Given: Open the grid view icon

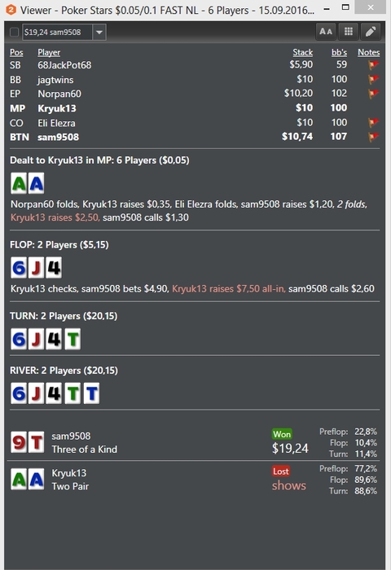Looking at the screenshot, I should (348, 32).
